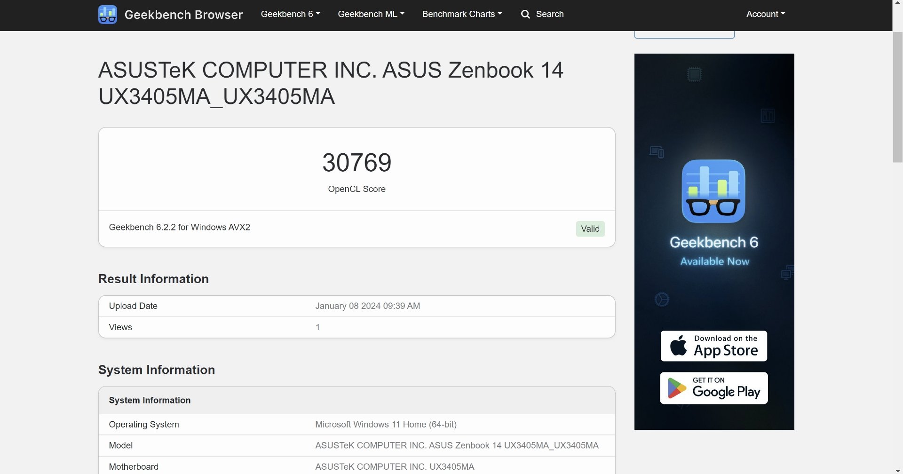Click the Geekbench 6.2.2 for Windows AVX2 text
The image size is (903, 474).
point(180,227)
